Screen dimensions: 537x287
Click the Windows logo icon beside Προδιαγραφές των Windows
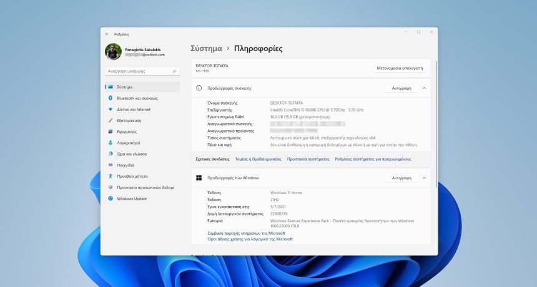point(199,178)
